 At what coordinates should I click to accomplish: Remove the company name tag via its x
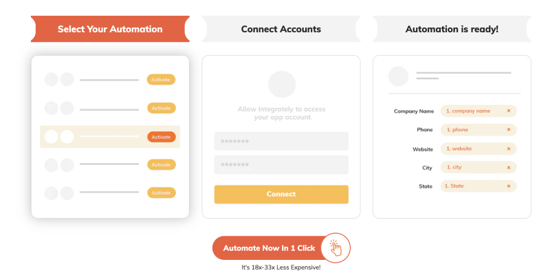[x=509, y=111]
